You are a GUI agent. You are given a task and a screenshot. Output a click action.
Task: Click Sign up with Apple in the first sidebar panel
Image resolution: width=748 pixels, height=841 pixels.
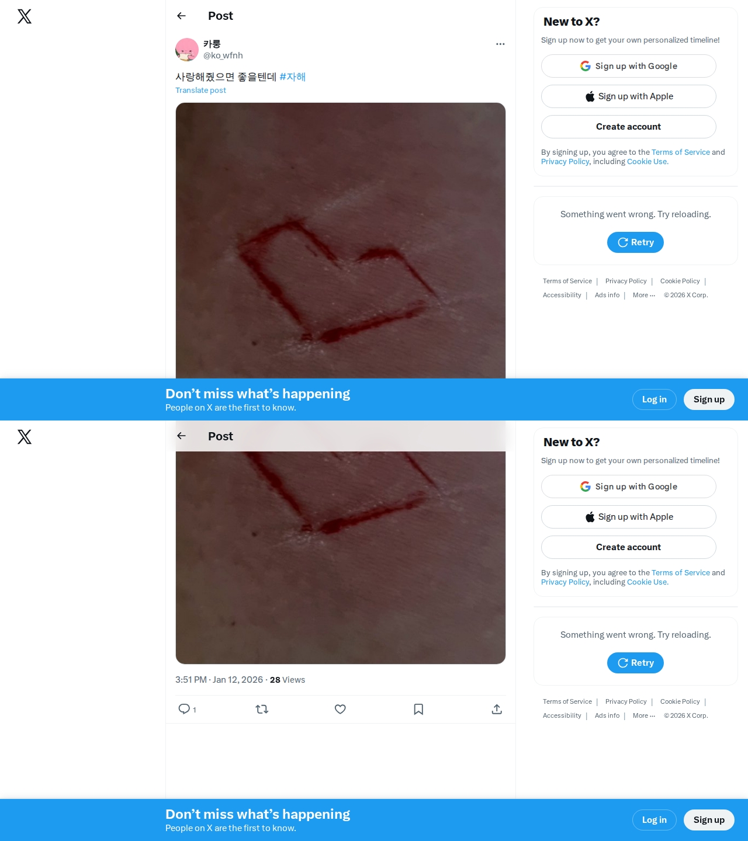629,96
